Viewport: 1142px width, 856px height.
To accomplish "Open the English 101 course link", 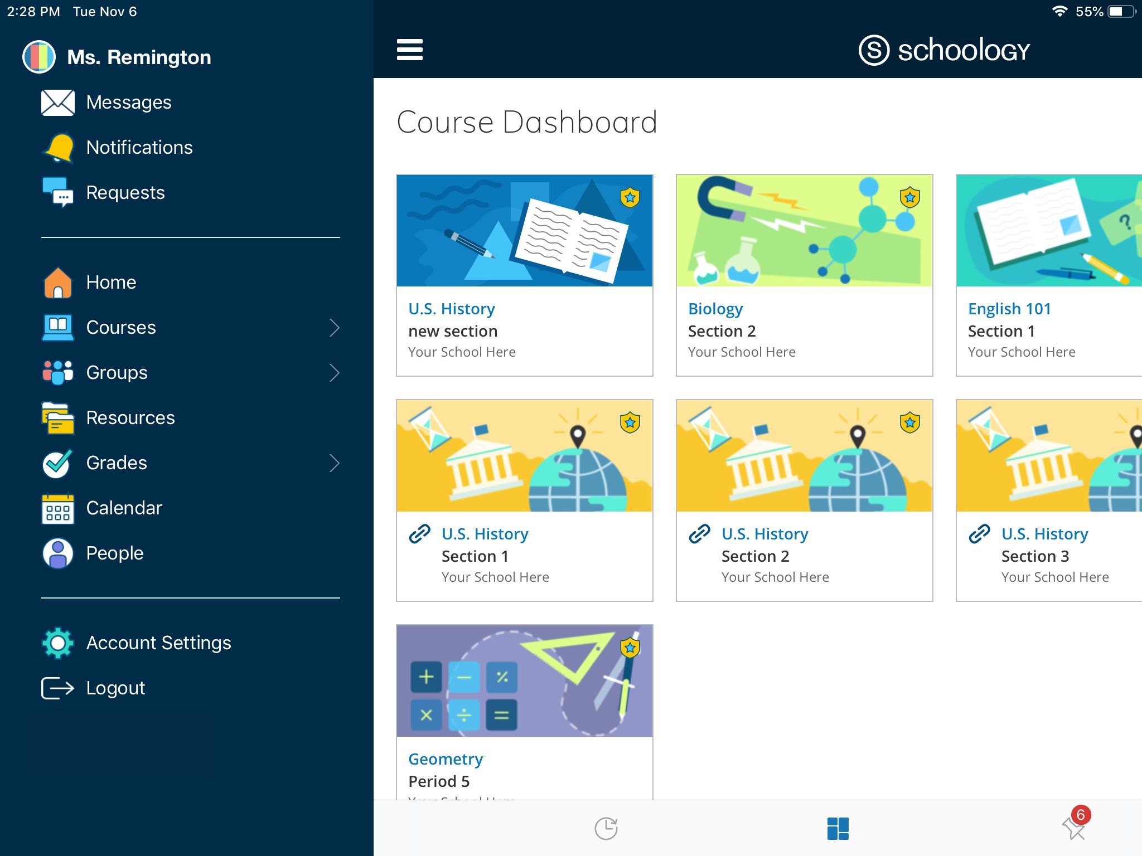I will 1009,309.
